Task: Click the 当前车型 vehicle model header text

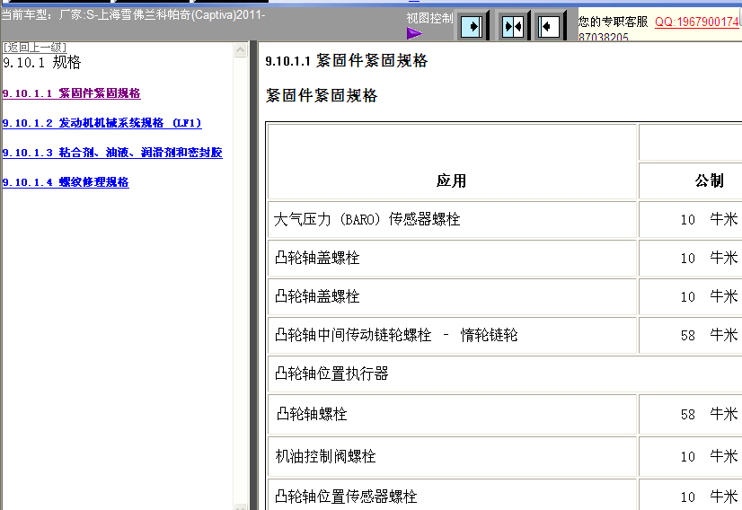Action: pyautogui.click(x=133, y=14)
